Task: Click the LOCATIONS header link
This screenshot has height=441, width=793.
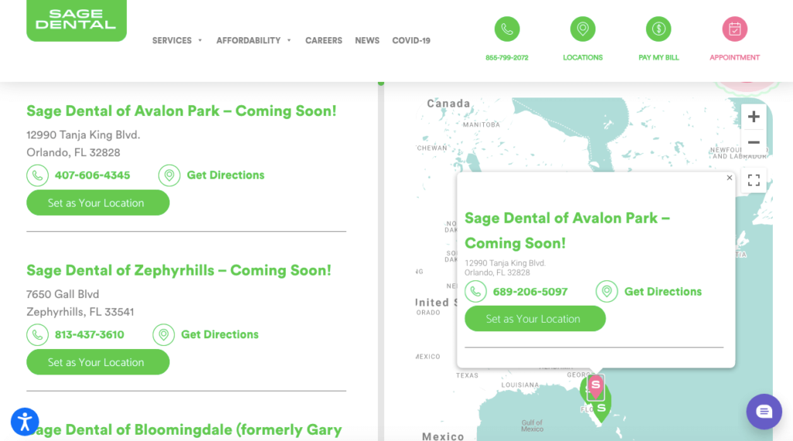Action: click(582, 57)
